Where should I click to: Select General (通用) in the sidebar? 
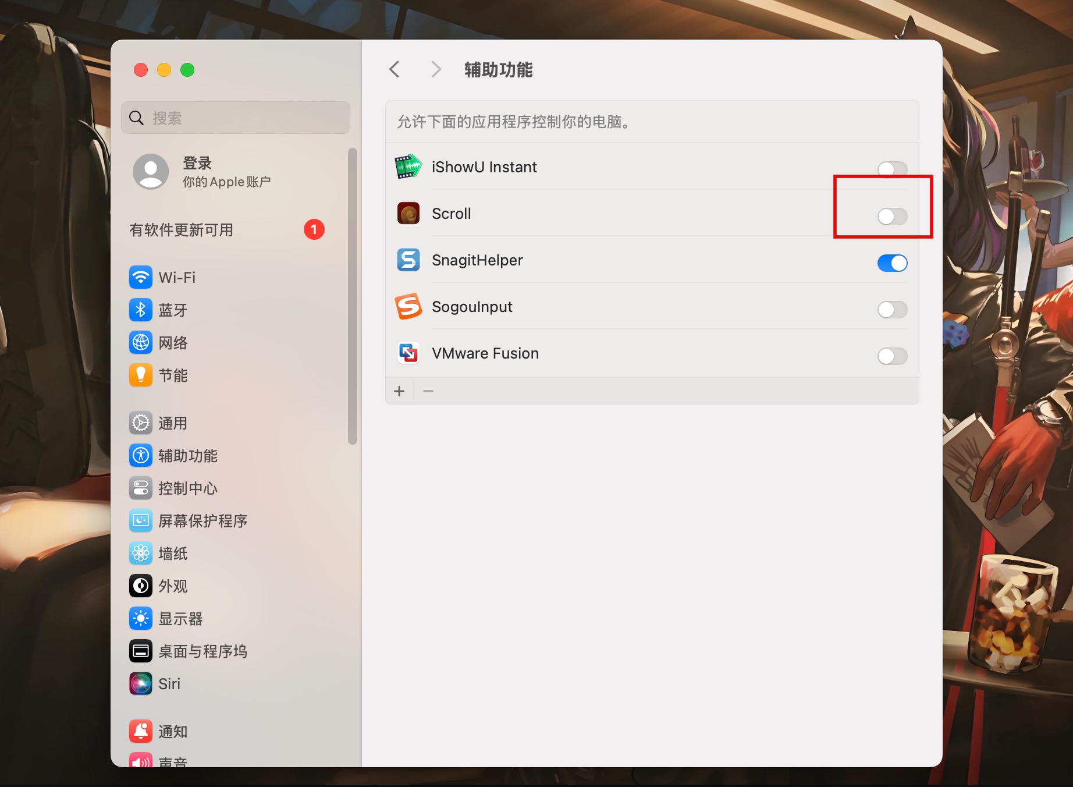click(173, 423)
